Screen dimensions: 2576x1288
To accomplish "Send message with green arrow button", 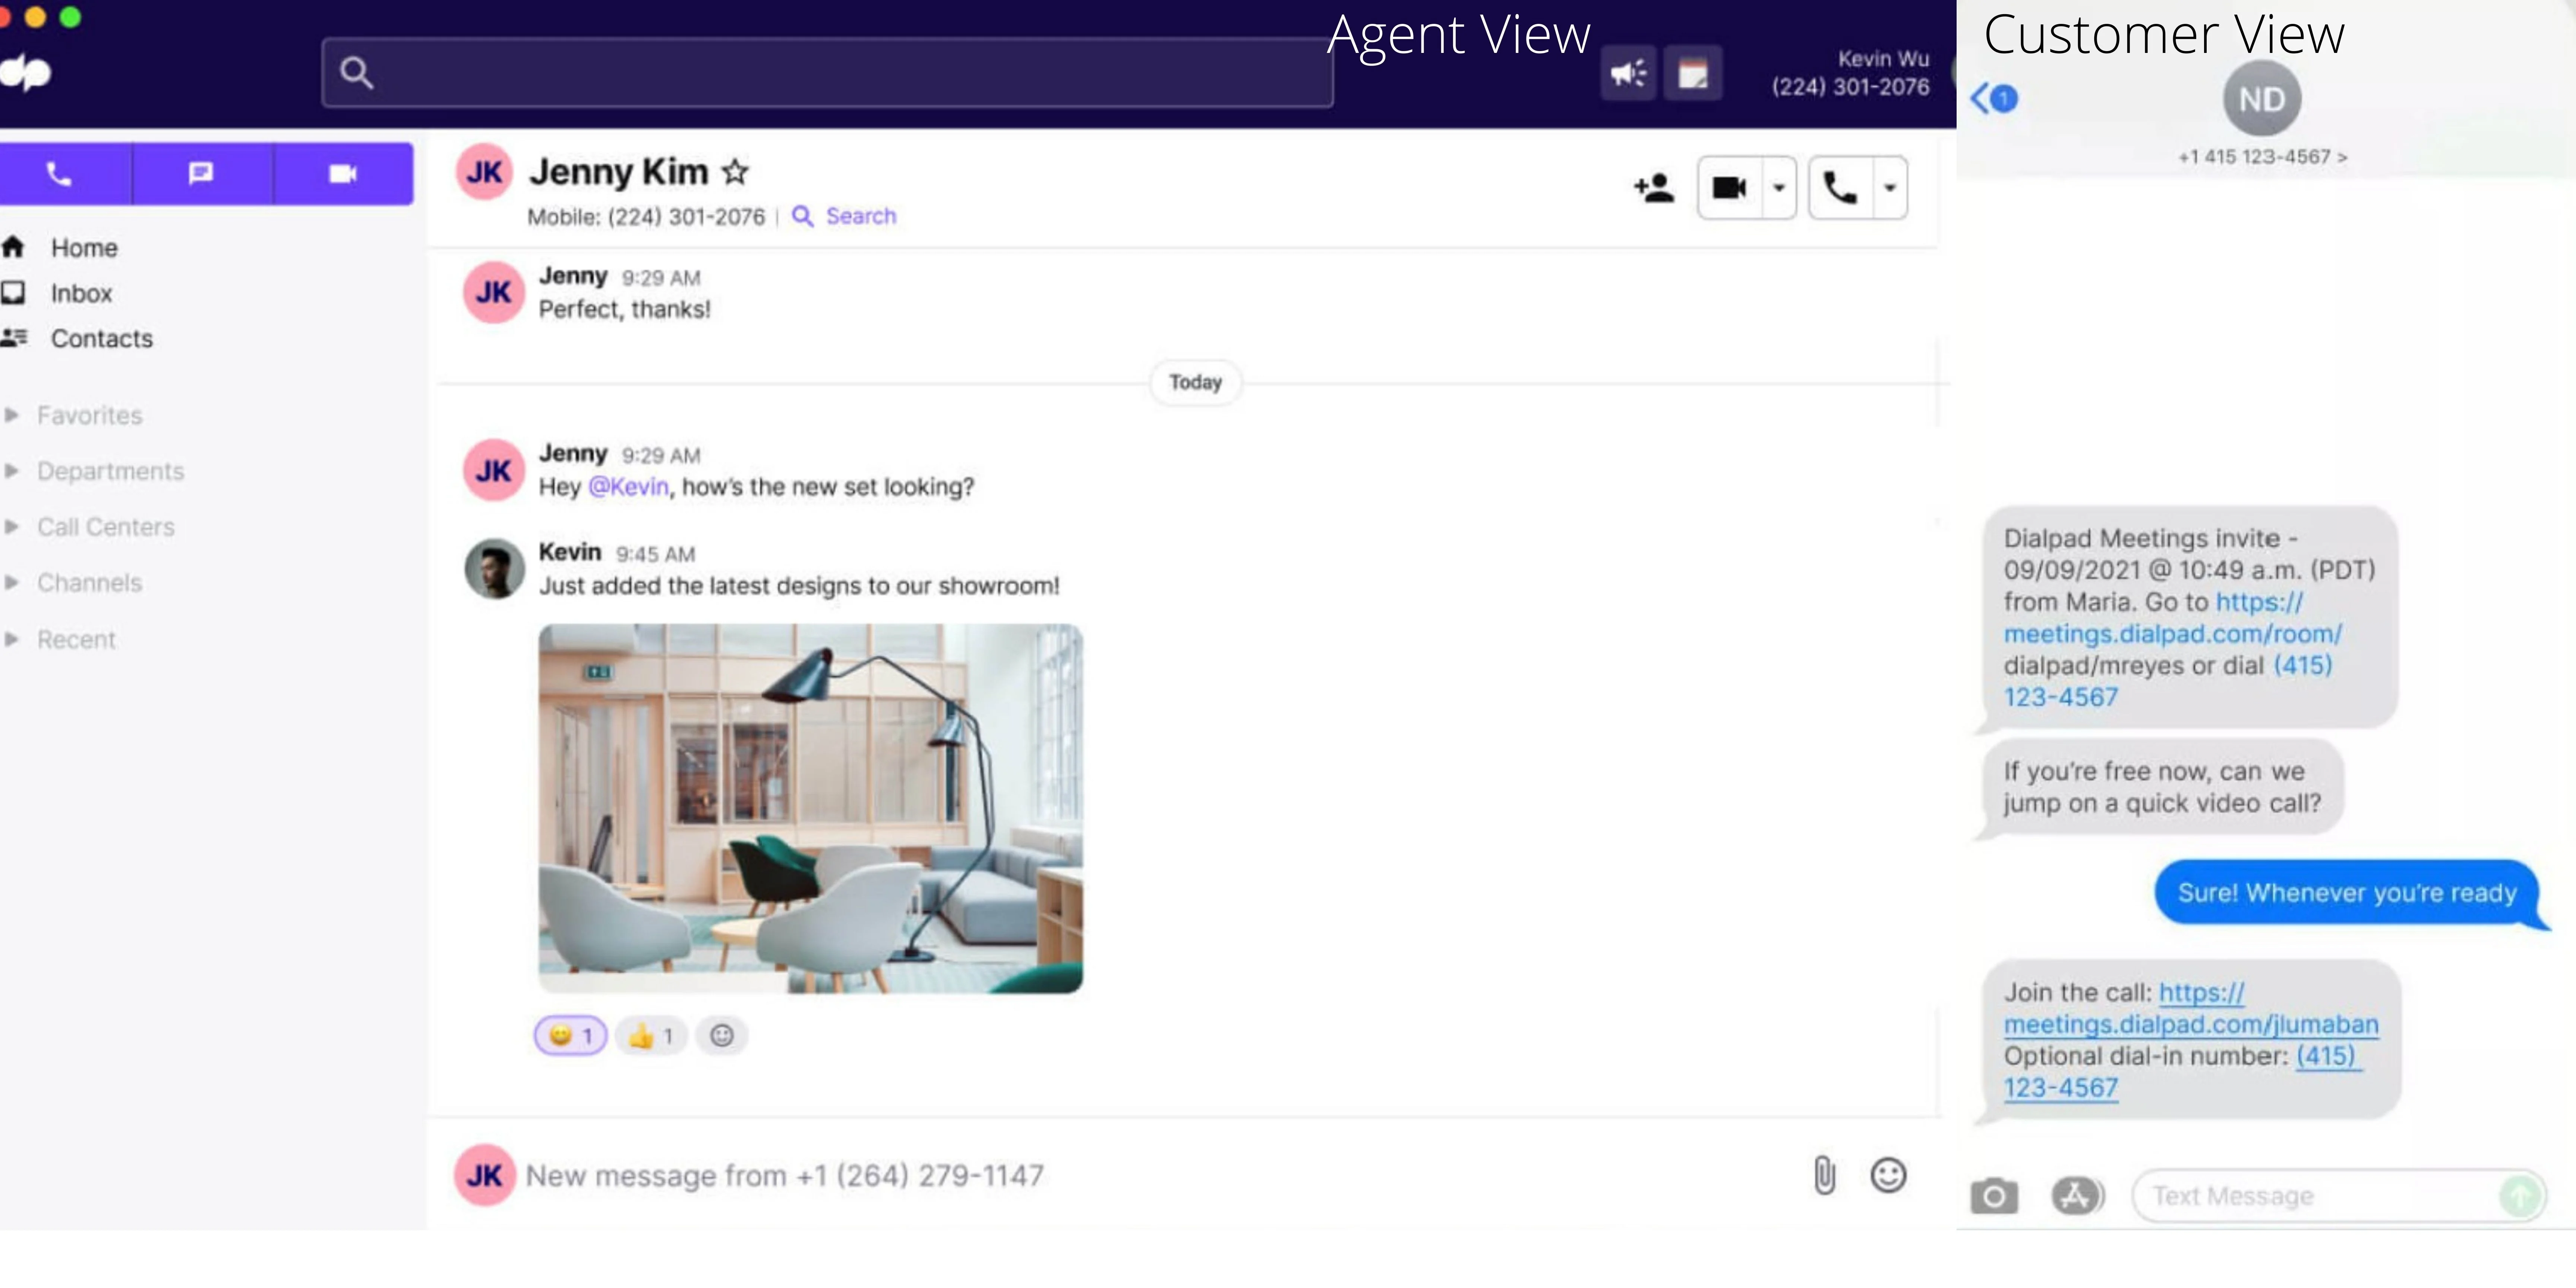I will pyautogui.click(x=2520, y=1196).
